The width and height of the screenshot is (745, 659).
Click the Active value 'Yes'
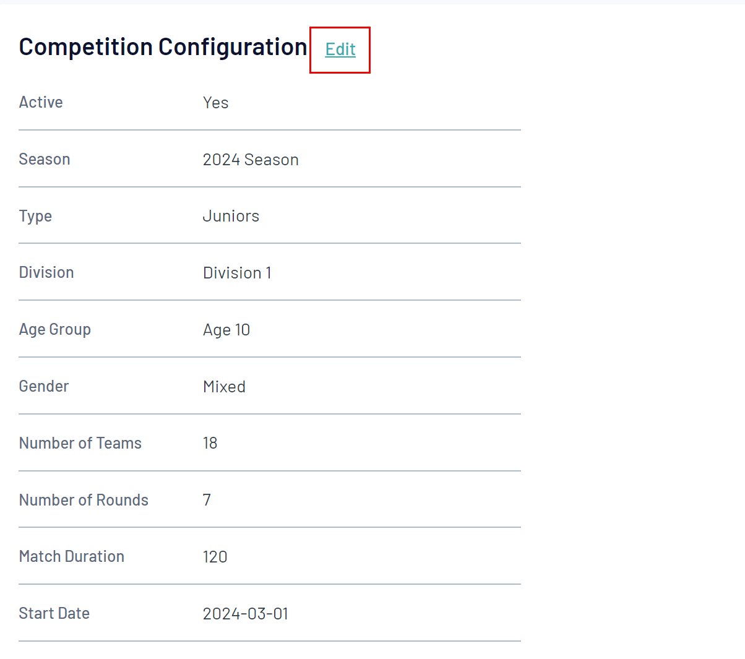[x=215, y=103]
